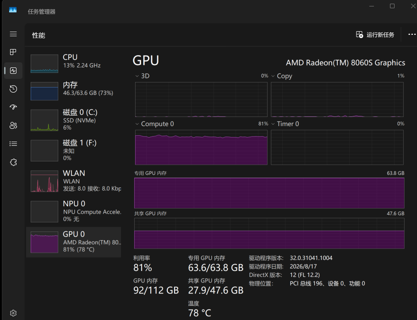
Task: Close the Task Manager window
Action: point(413,6)
